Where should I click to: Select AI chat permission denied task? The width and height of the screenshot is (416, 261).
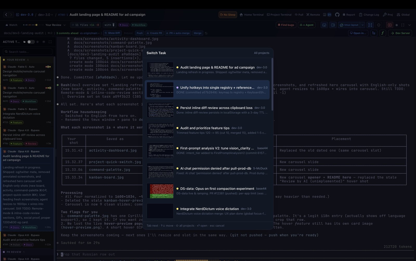pos(207,171)
